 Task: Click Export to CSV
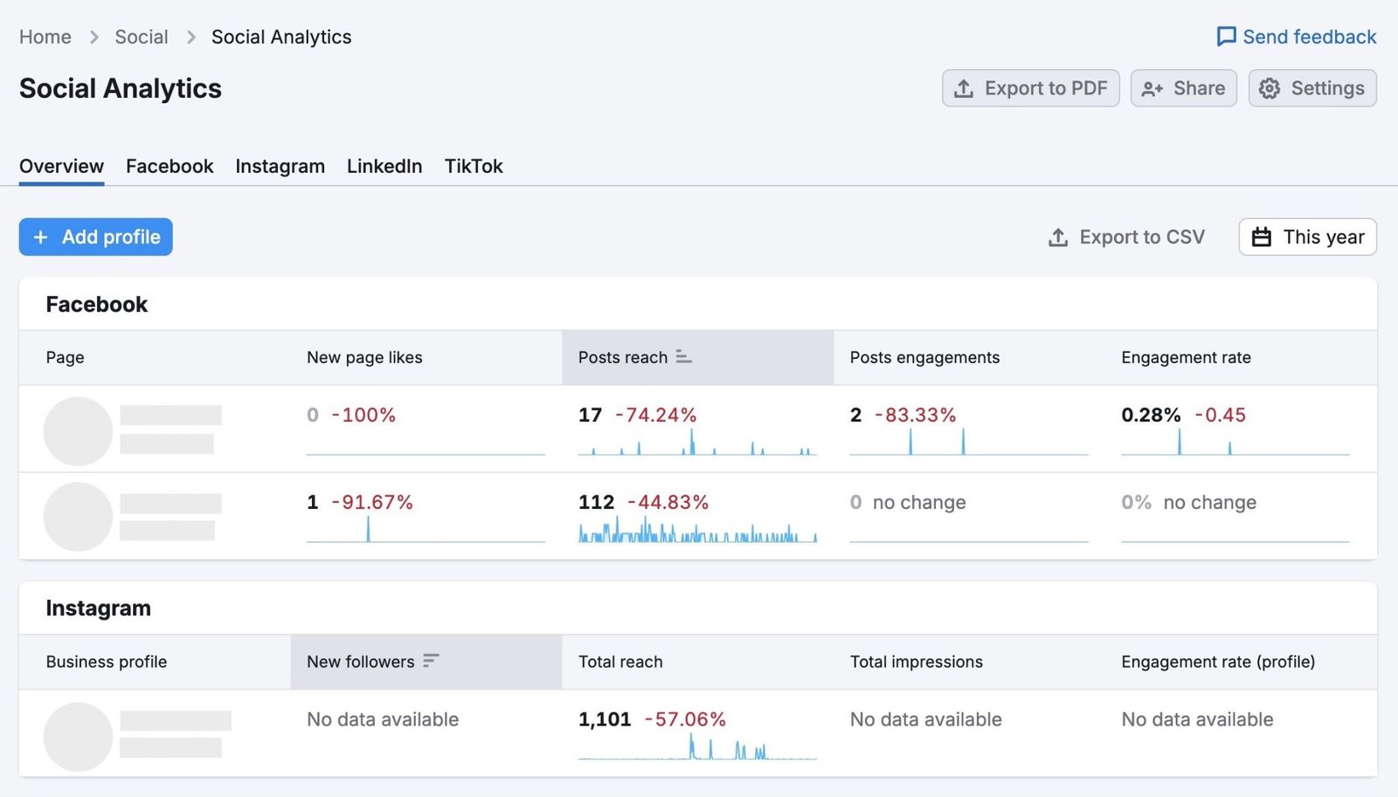[x=1126, y=237]
